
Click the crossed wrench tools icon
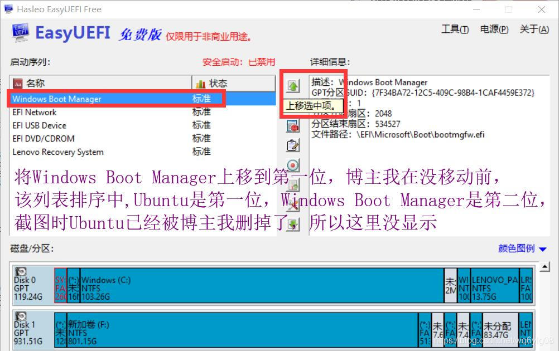click(x=293, y=205)
